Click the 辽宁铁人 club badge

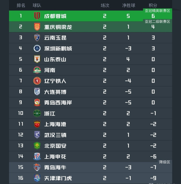(x=37, y=81)
